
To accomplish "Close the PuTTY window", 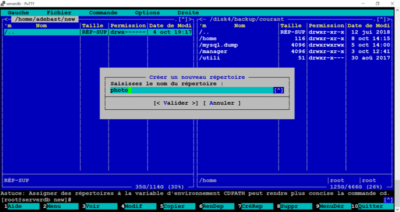I will point(392,3).
